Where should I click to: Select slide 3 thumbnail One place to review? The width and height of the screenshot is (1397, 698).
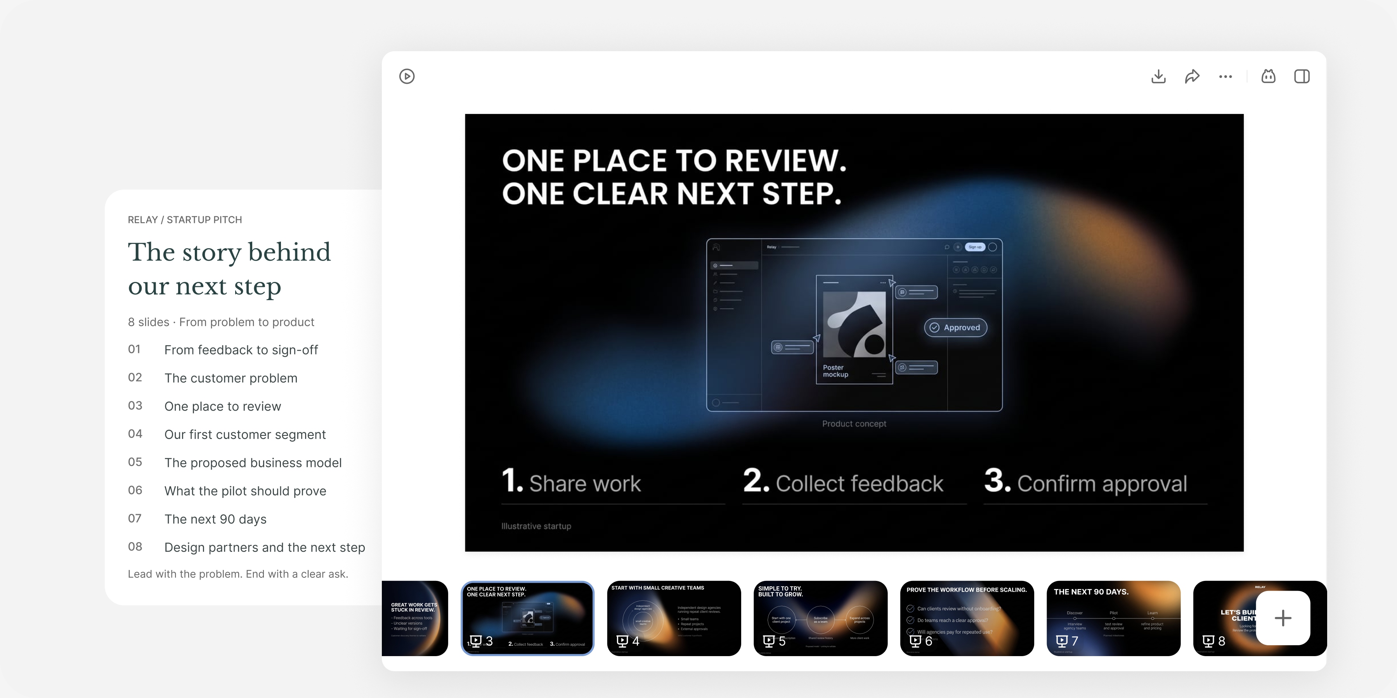coord(528,619)
